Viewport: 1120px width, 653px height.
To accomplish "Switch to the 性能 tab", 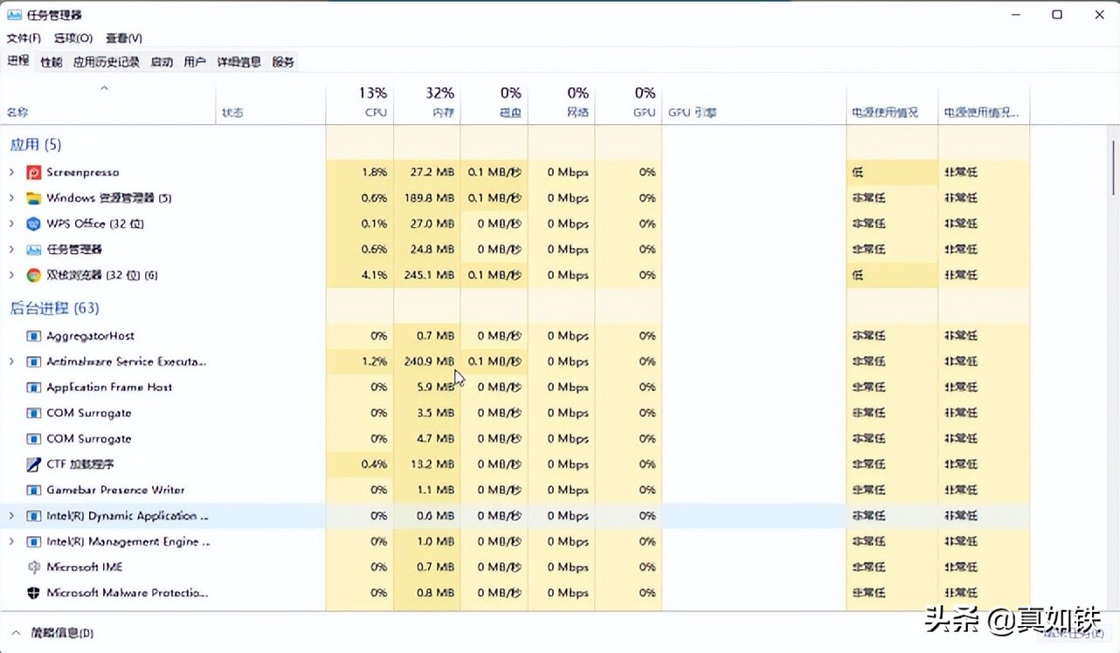I will pos(50,61).
